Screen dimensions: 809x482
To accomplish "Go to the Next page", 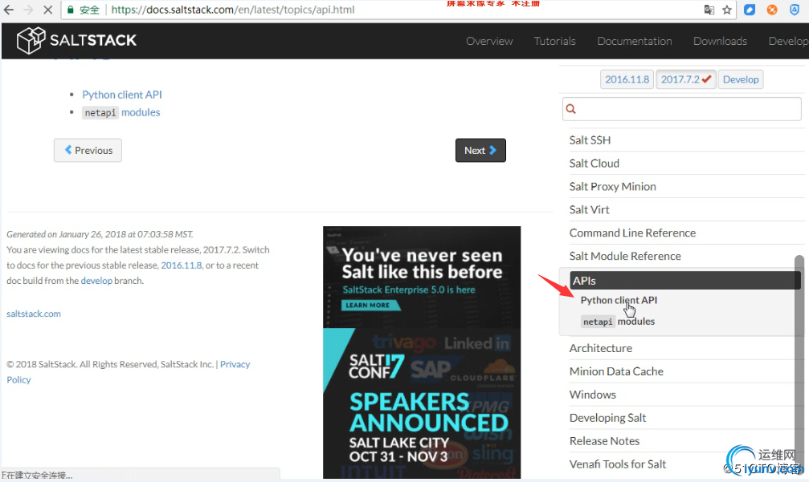I will point(480,150).
